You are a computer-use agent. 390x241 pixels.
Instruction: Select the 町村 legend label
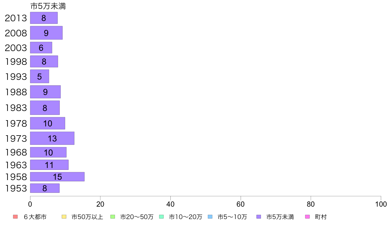(x=321, y=217)
